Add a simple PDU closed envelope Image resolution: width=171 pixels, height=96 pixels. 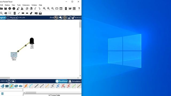click(36, 13)
